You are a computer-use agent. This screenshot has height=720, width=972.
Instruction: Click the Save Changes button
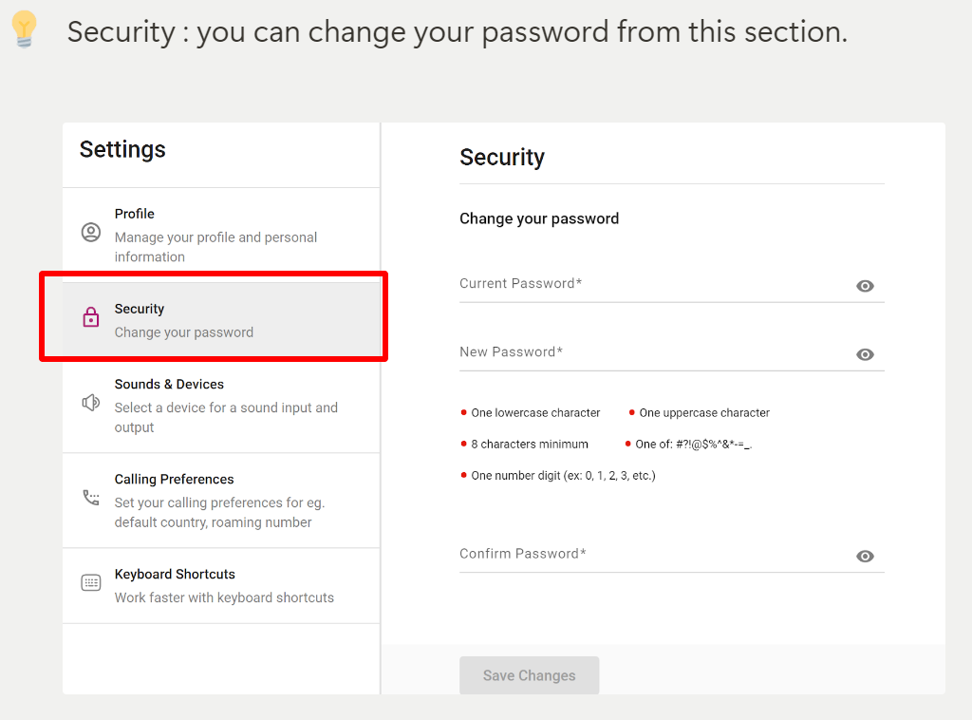[x=530, y=675]
